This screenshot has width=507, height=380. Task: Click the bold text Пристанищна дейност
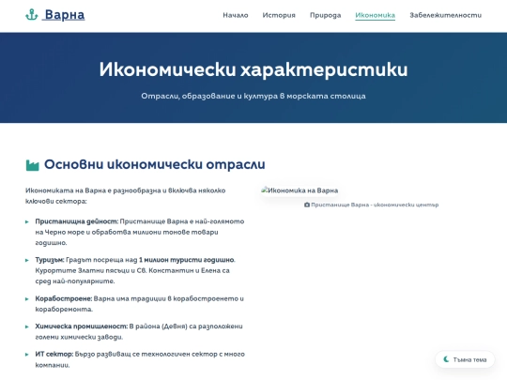[77, 221]
